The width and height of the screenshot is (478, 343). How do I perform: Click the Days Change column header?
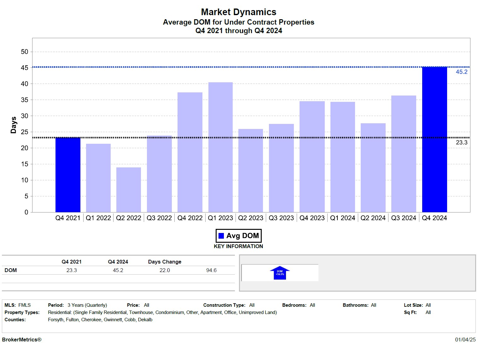tap(165, 262)
